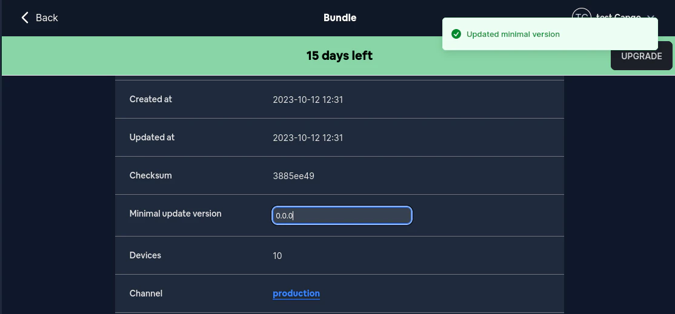
Task: Select the checksum value 3885ee49
Action: pyautogui.click(x=293, y=176)
